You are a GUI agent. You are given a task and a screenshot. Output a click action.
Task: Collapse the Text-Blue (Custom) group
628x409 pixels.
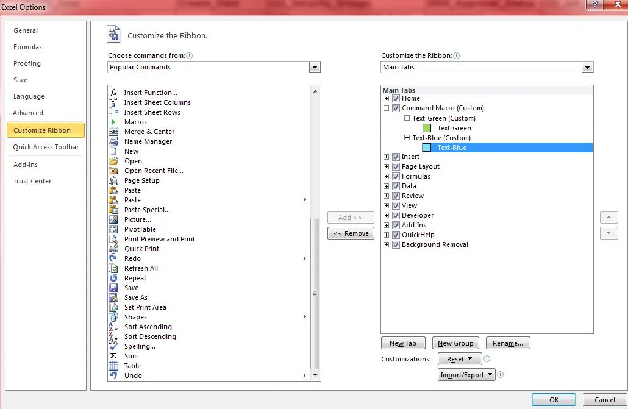(x=407, y=137)
